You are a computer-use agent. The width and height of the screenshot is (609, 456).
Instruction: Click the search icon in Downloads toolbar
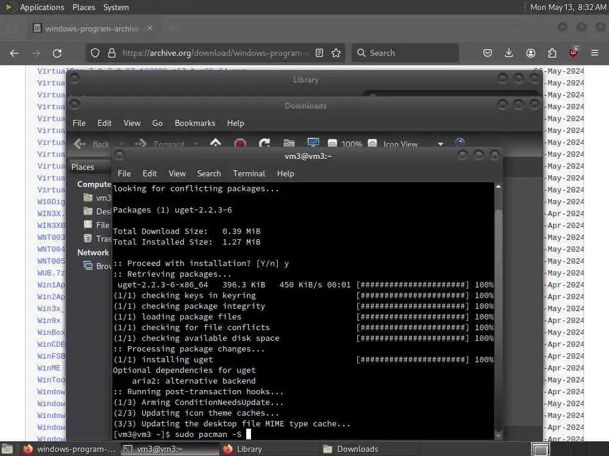(460, 143)
